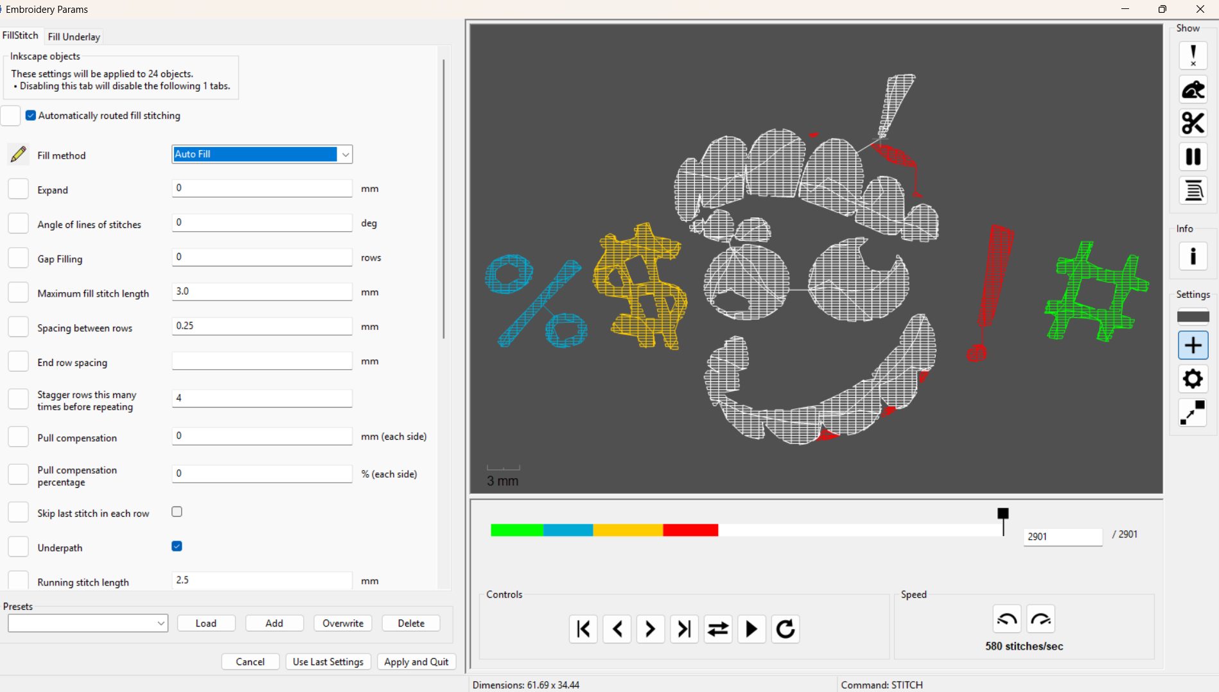Screen dimensions: 1219x692
Task: Speed up simulation speed
Action: pos(1040,619)
